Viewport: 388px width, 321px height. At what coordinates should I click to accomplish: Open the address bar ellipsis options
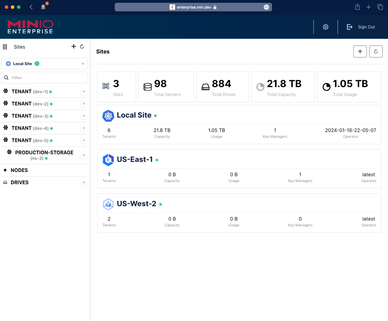(266, 7)
